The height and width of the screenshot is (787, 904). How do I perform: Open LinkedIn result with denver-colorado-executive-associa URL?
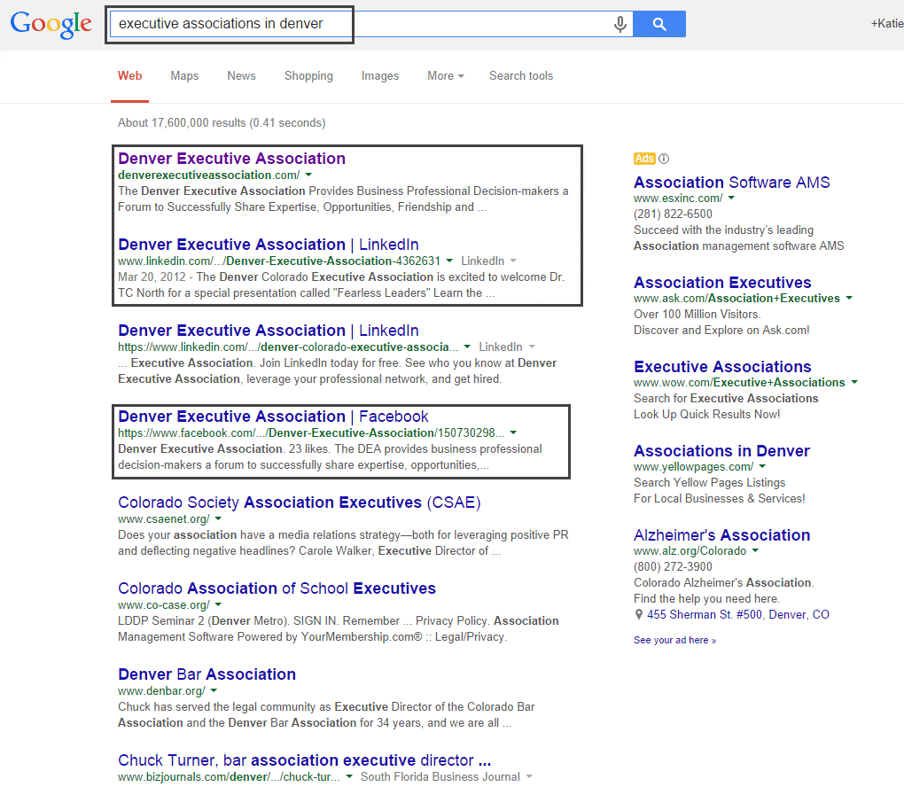[268, 331]
